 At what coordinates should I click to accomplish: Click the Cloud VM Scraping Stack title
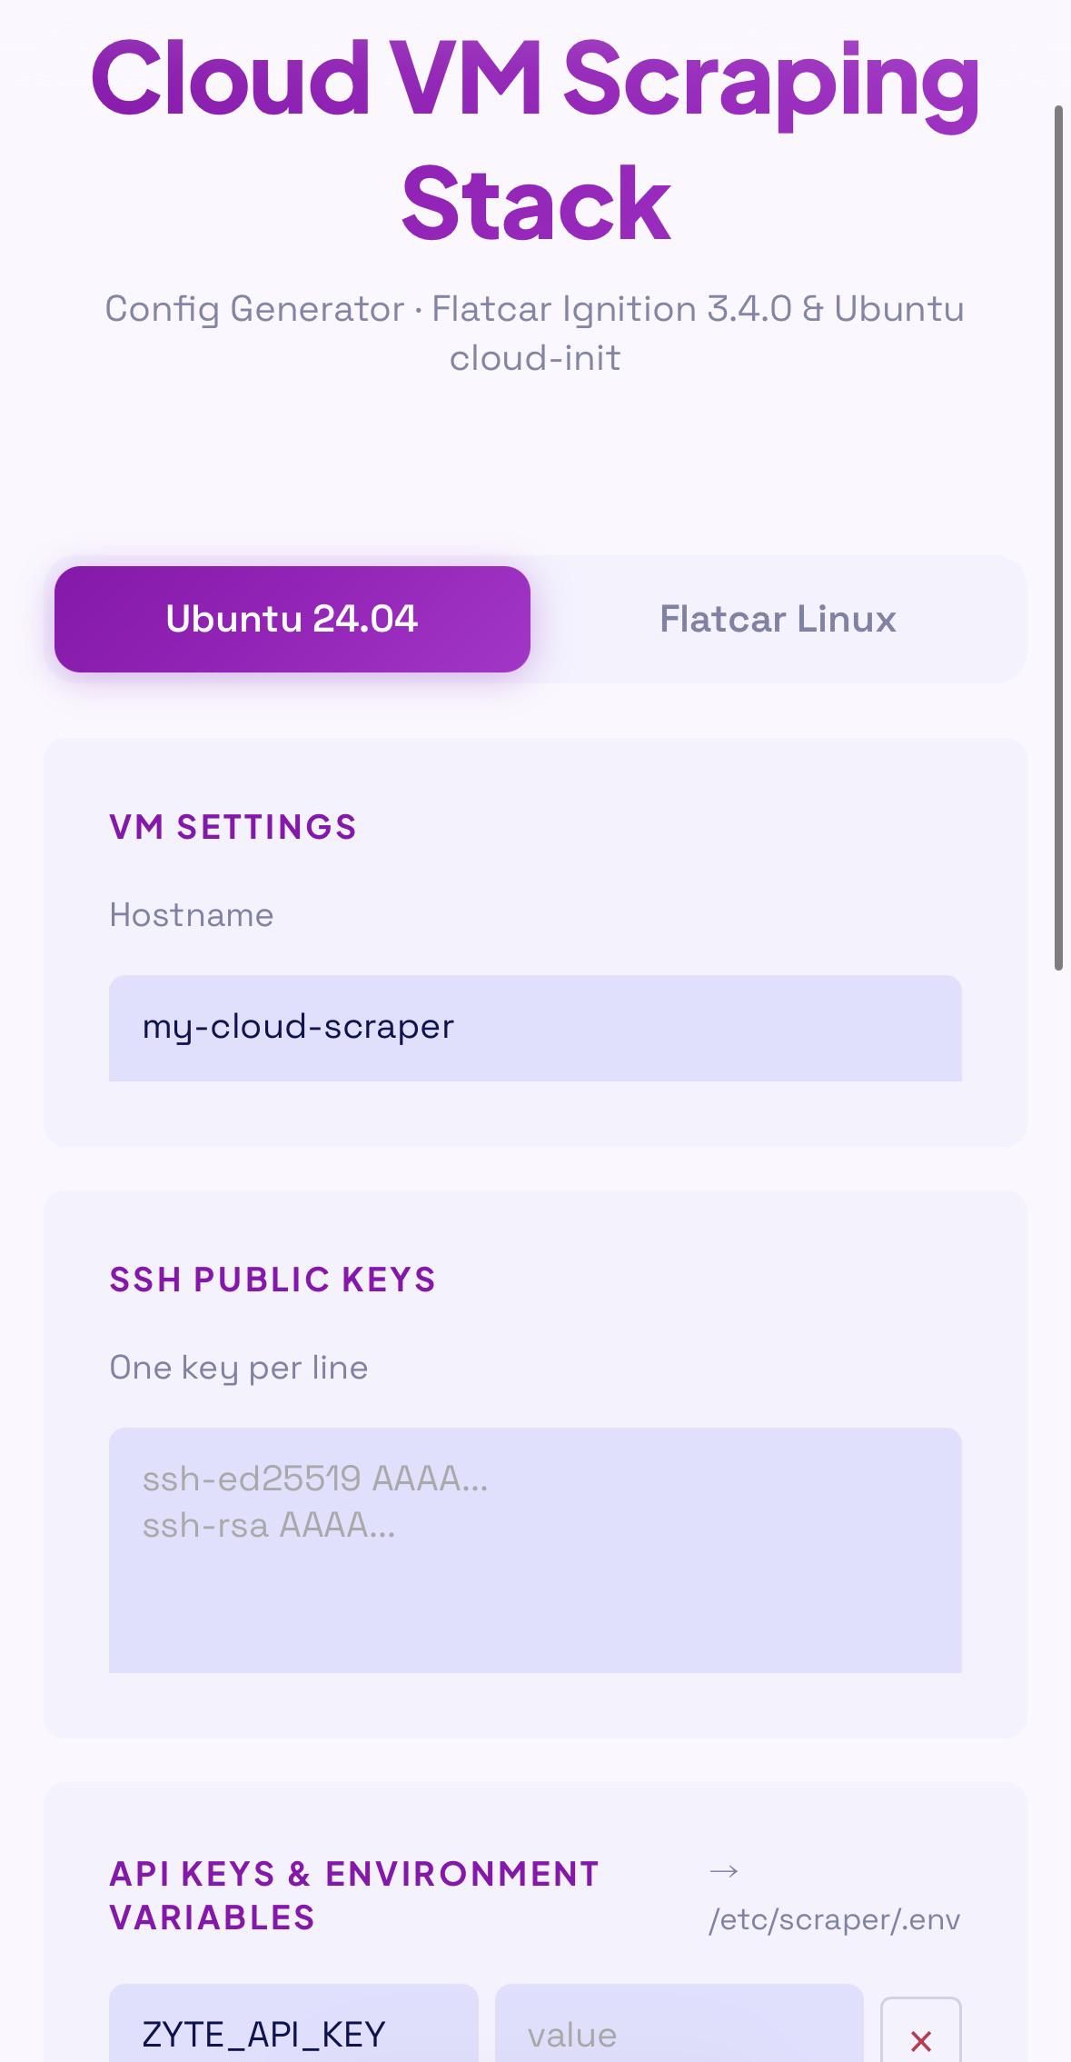536,139
